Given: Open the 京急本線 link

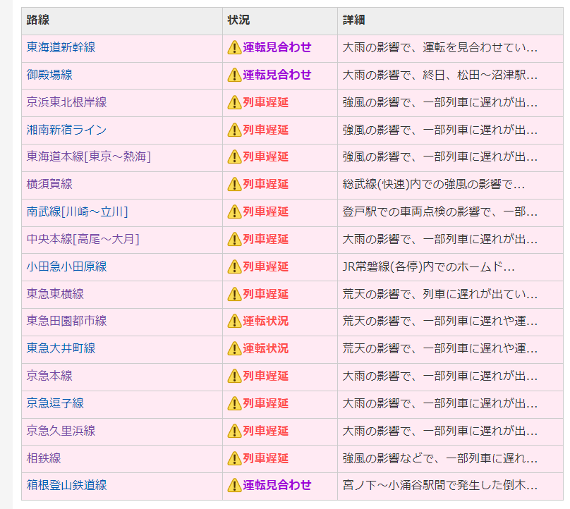Looking at the screenshot, I should [49, 376].
